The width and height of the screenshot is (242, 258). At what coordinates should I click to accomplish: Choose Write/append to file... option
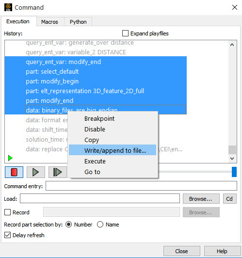point(113,150)
